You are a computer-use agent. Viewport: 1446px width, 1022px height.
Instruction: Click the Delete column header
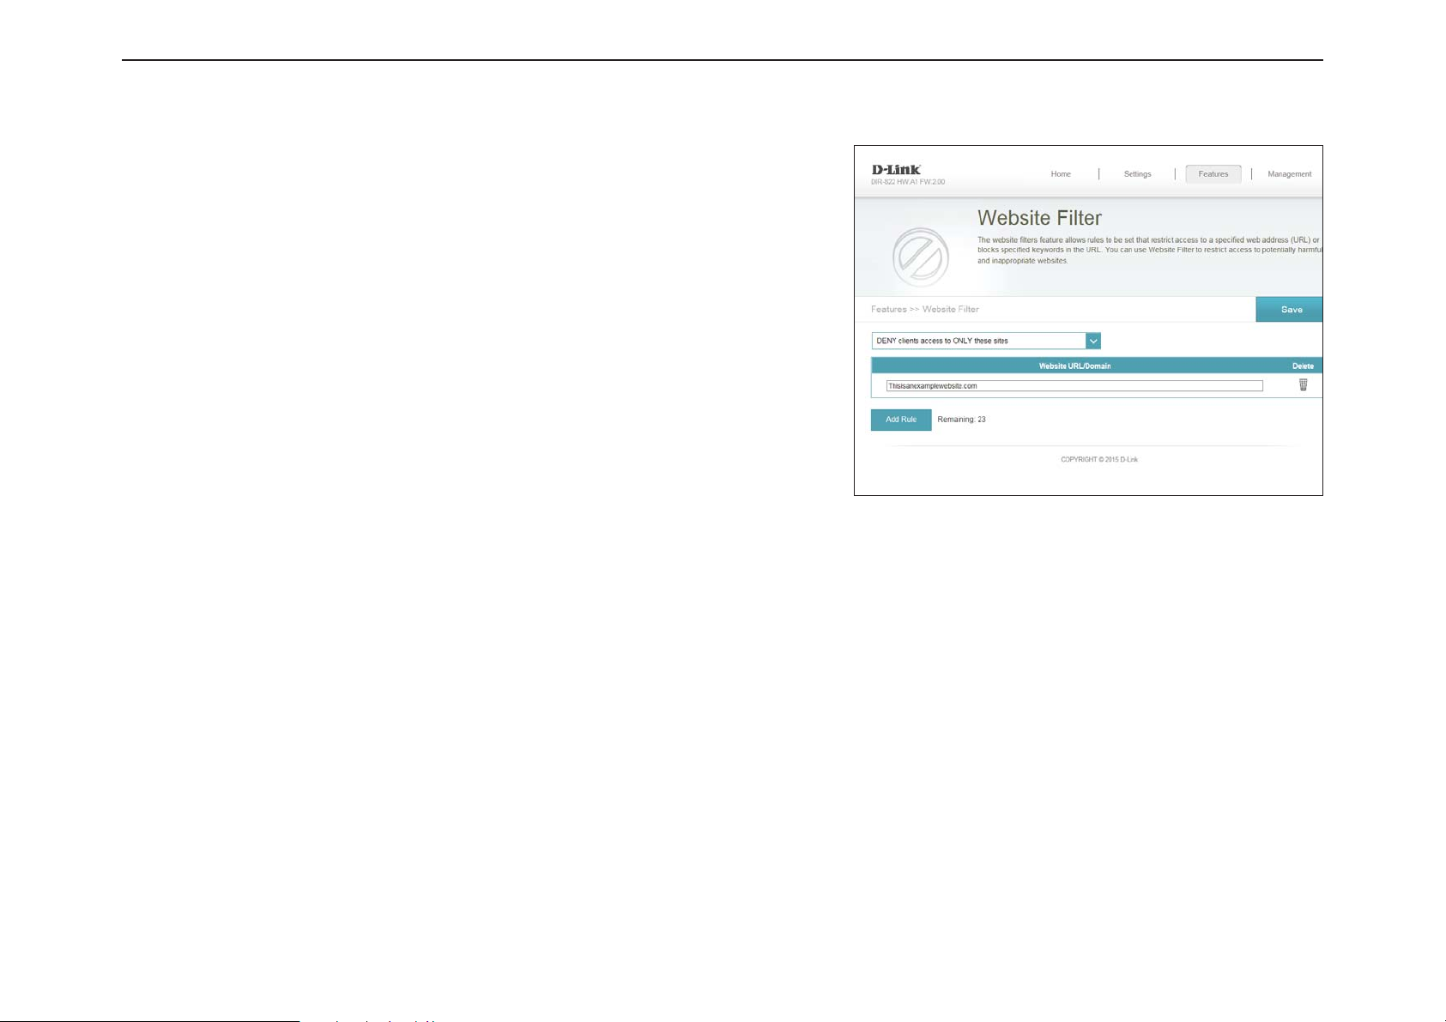point(1303,366)
